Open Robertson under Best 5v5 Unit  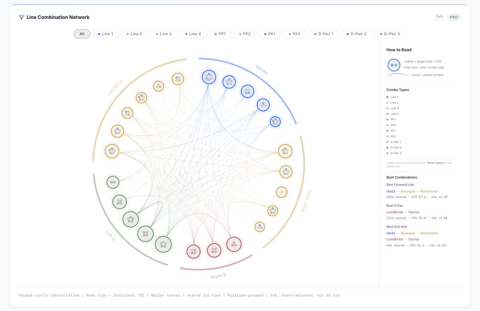click(x=430, y=233)
